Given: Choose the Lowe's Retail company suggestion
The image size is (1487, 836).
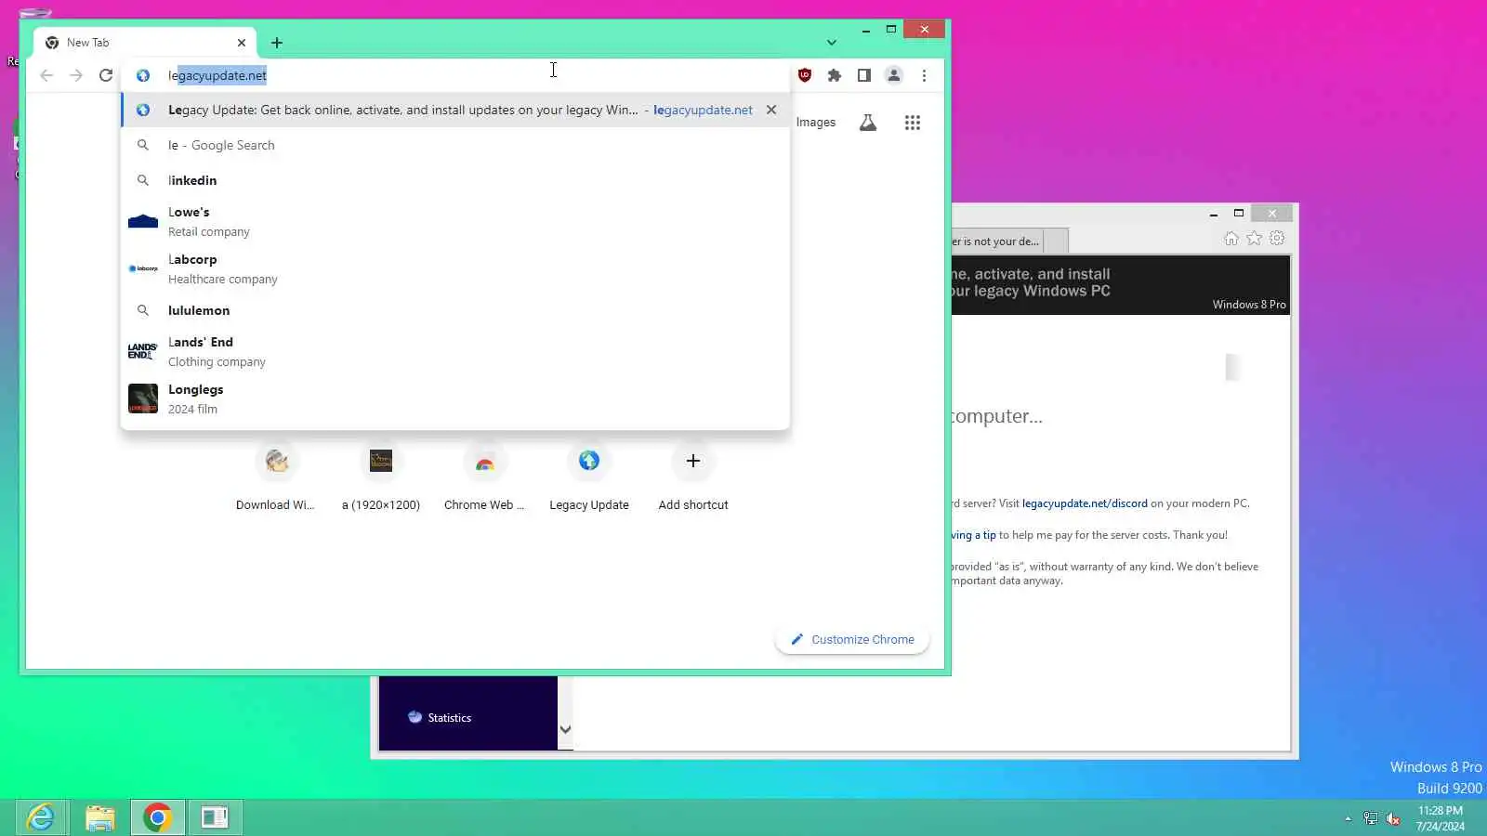Looking at the screenshot, I should tap(455, 222).
